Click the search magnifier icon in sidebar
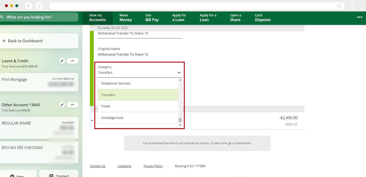The image size is (366, 177). pos(2,17)
